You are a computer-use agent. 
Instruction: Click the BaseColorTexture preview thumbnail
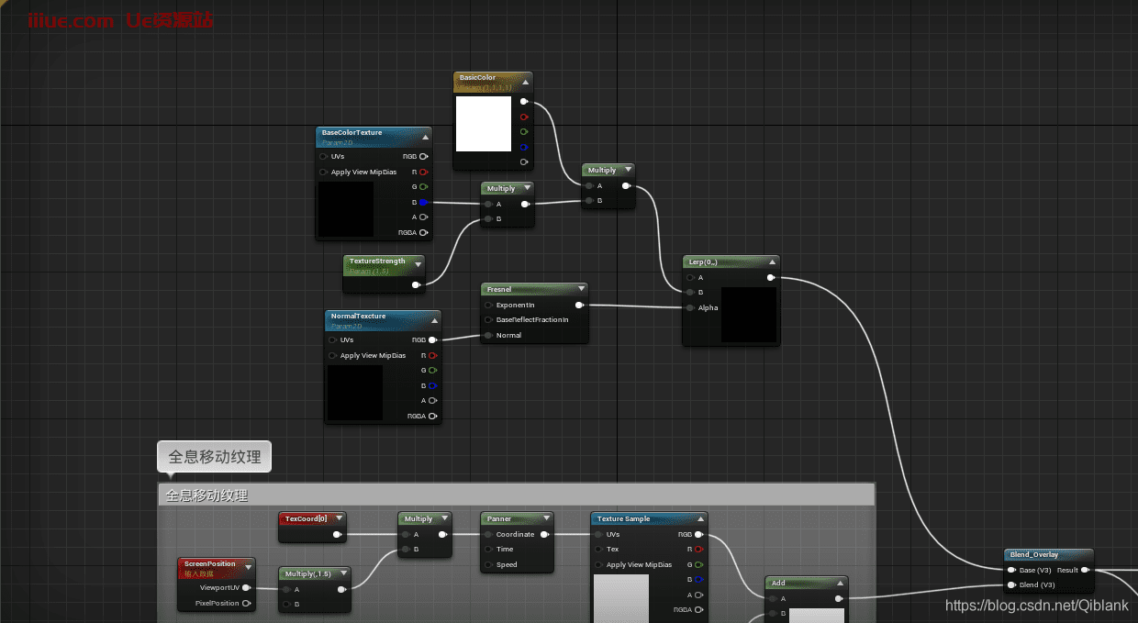(x=346, y=209)
